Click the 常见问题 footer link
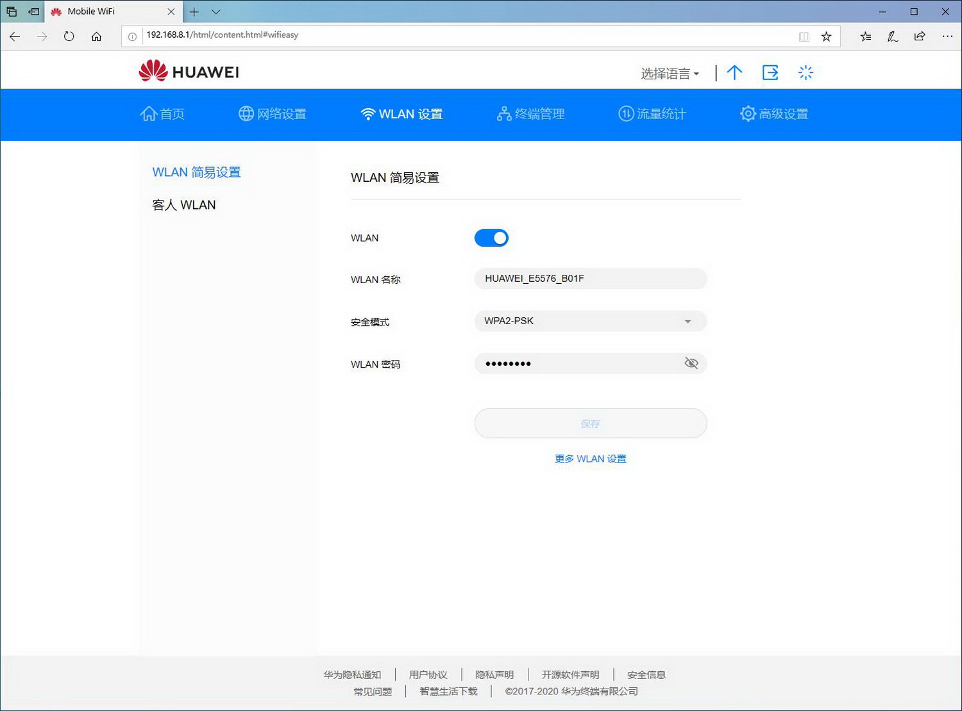962x711 pixels. (372, 691)
